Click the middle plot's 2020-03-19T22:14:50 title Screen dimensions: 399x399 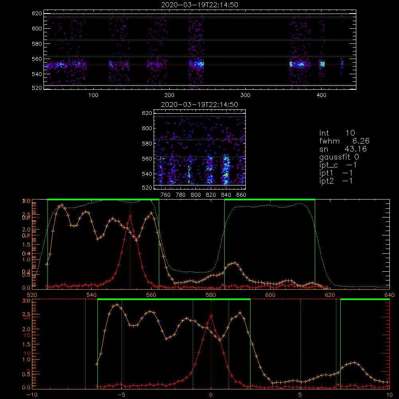199,105
